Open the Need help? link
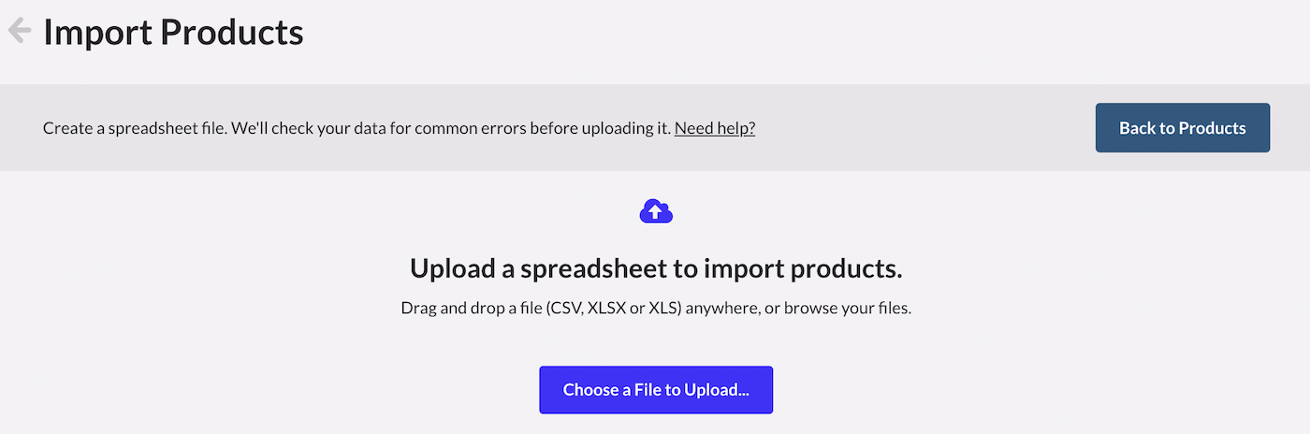Image resolution: width=1310 pixels, height=434 pixels. coord(714,128)
